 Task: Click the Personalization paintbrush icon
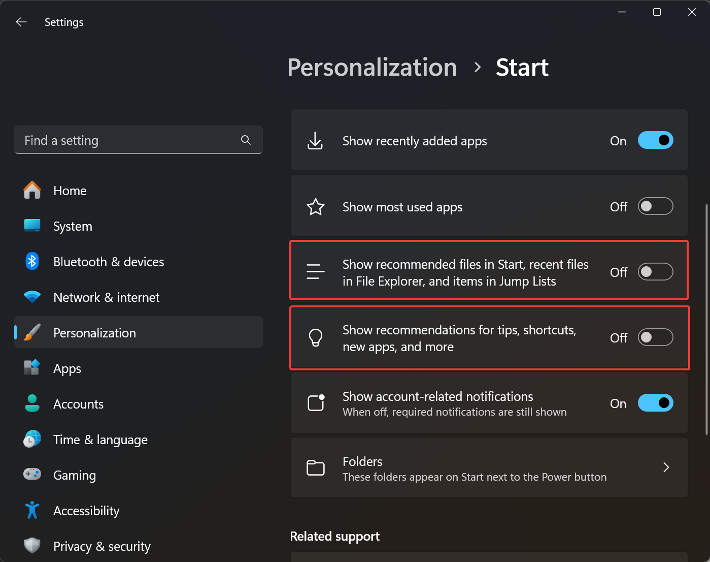[x=32, y=332]
